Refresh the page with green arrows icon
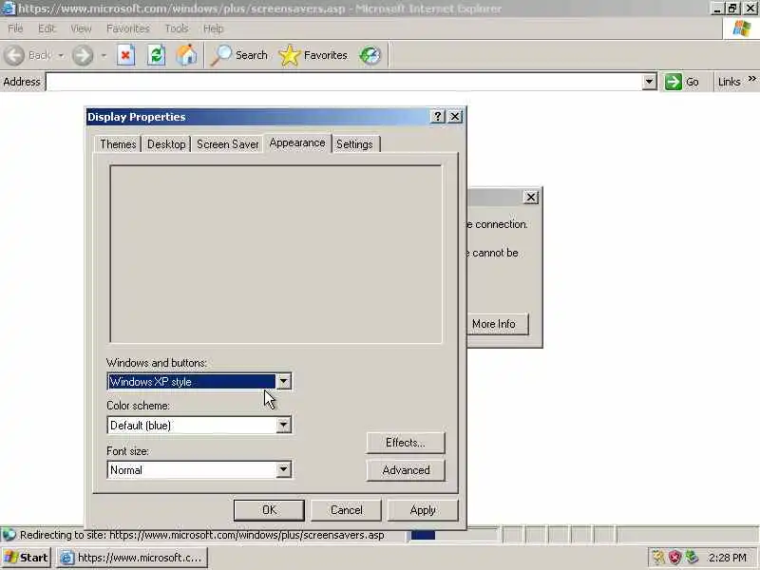The image size is (760, 570). [156, 55]
